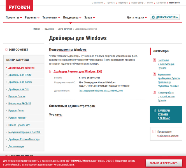This screenshot has height=168, width=186.
Task: Click download icon beside Предыдущие стабильные версии
Action: tap(154, 132)
